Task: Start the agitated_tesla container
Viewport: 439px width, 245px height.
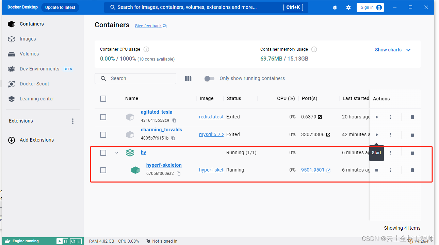Action: click(x=377, y=117)
